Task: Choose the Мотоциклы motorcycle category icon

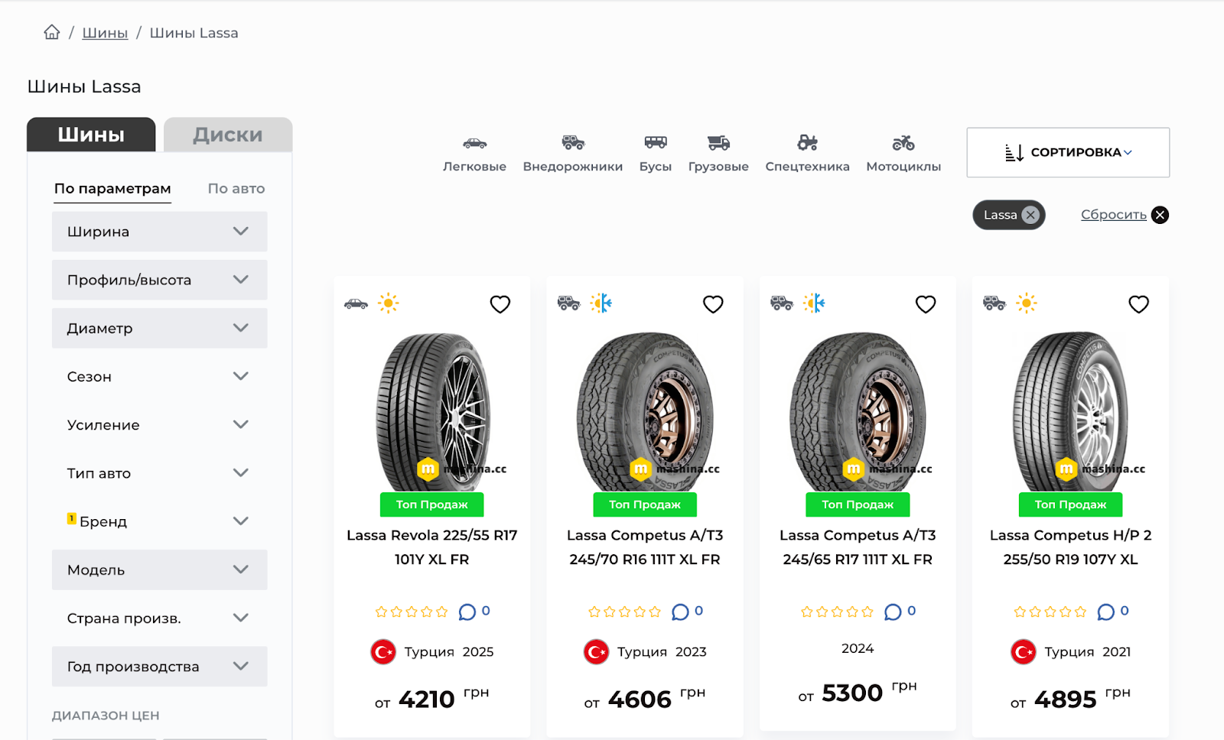Action: tap(903, 143)
